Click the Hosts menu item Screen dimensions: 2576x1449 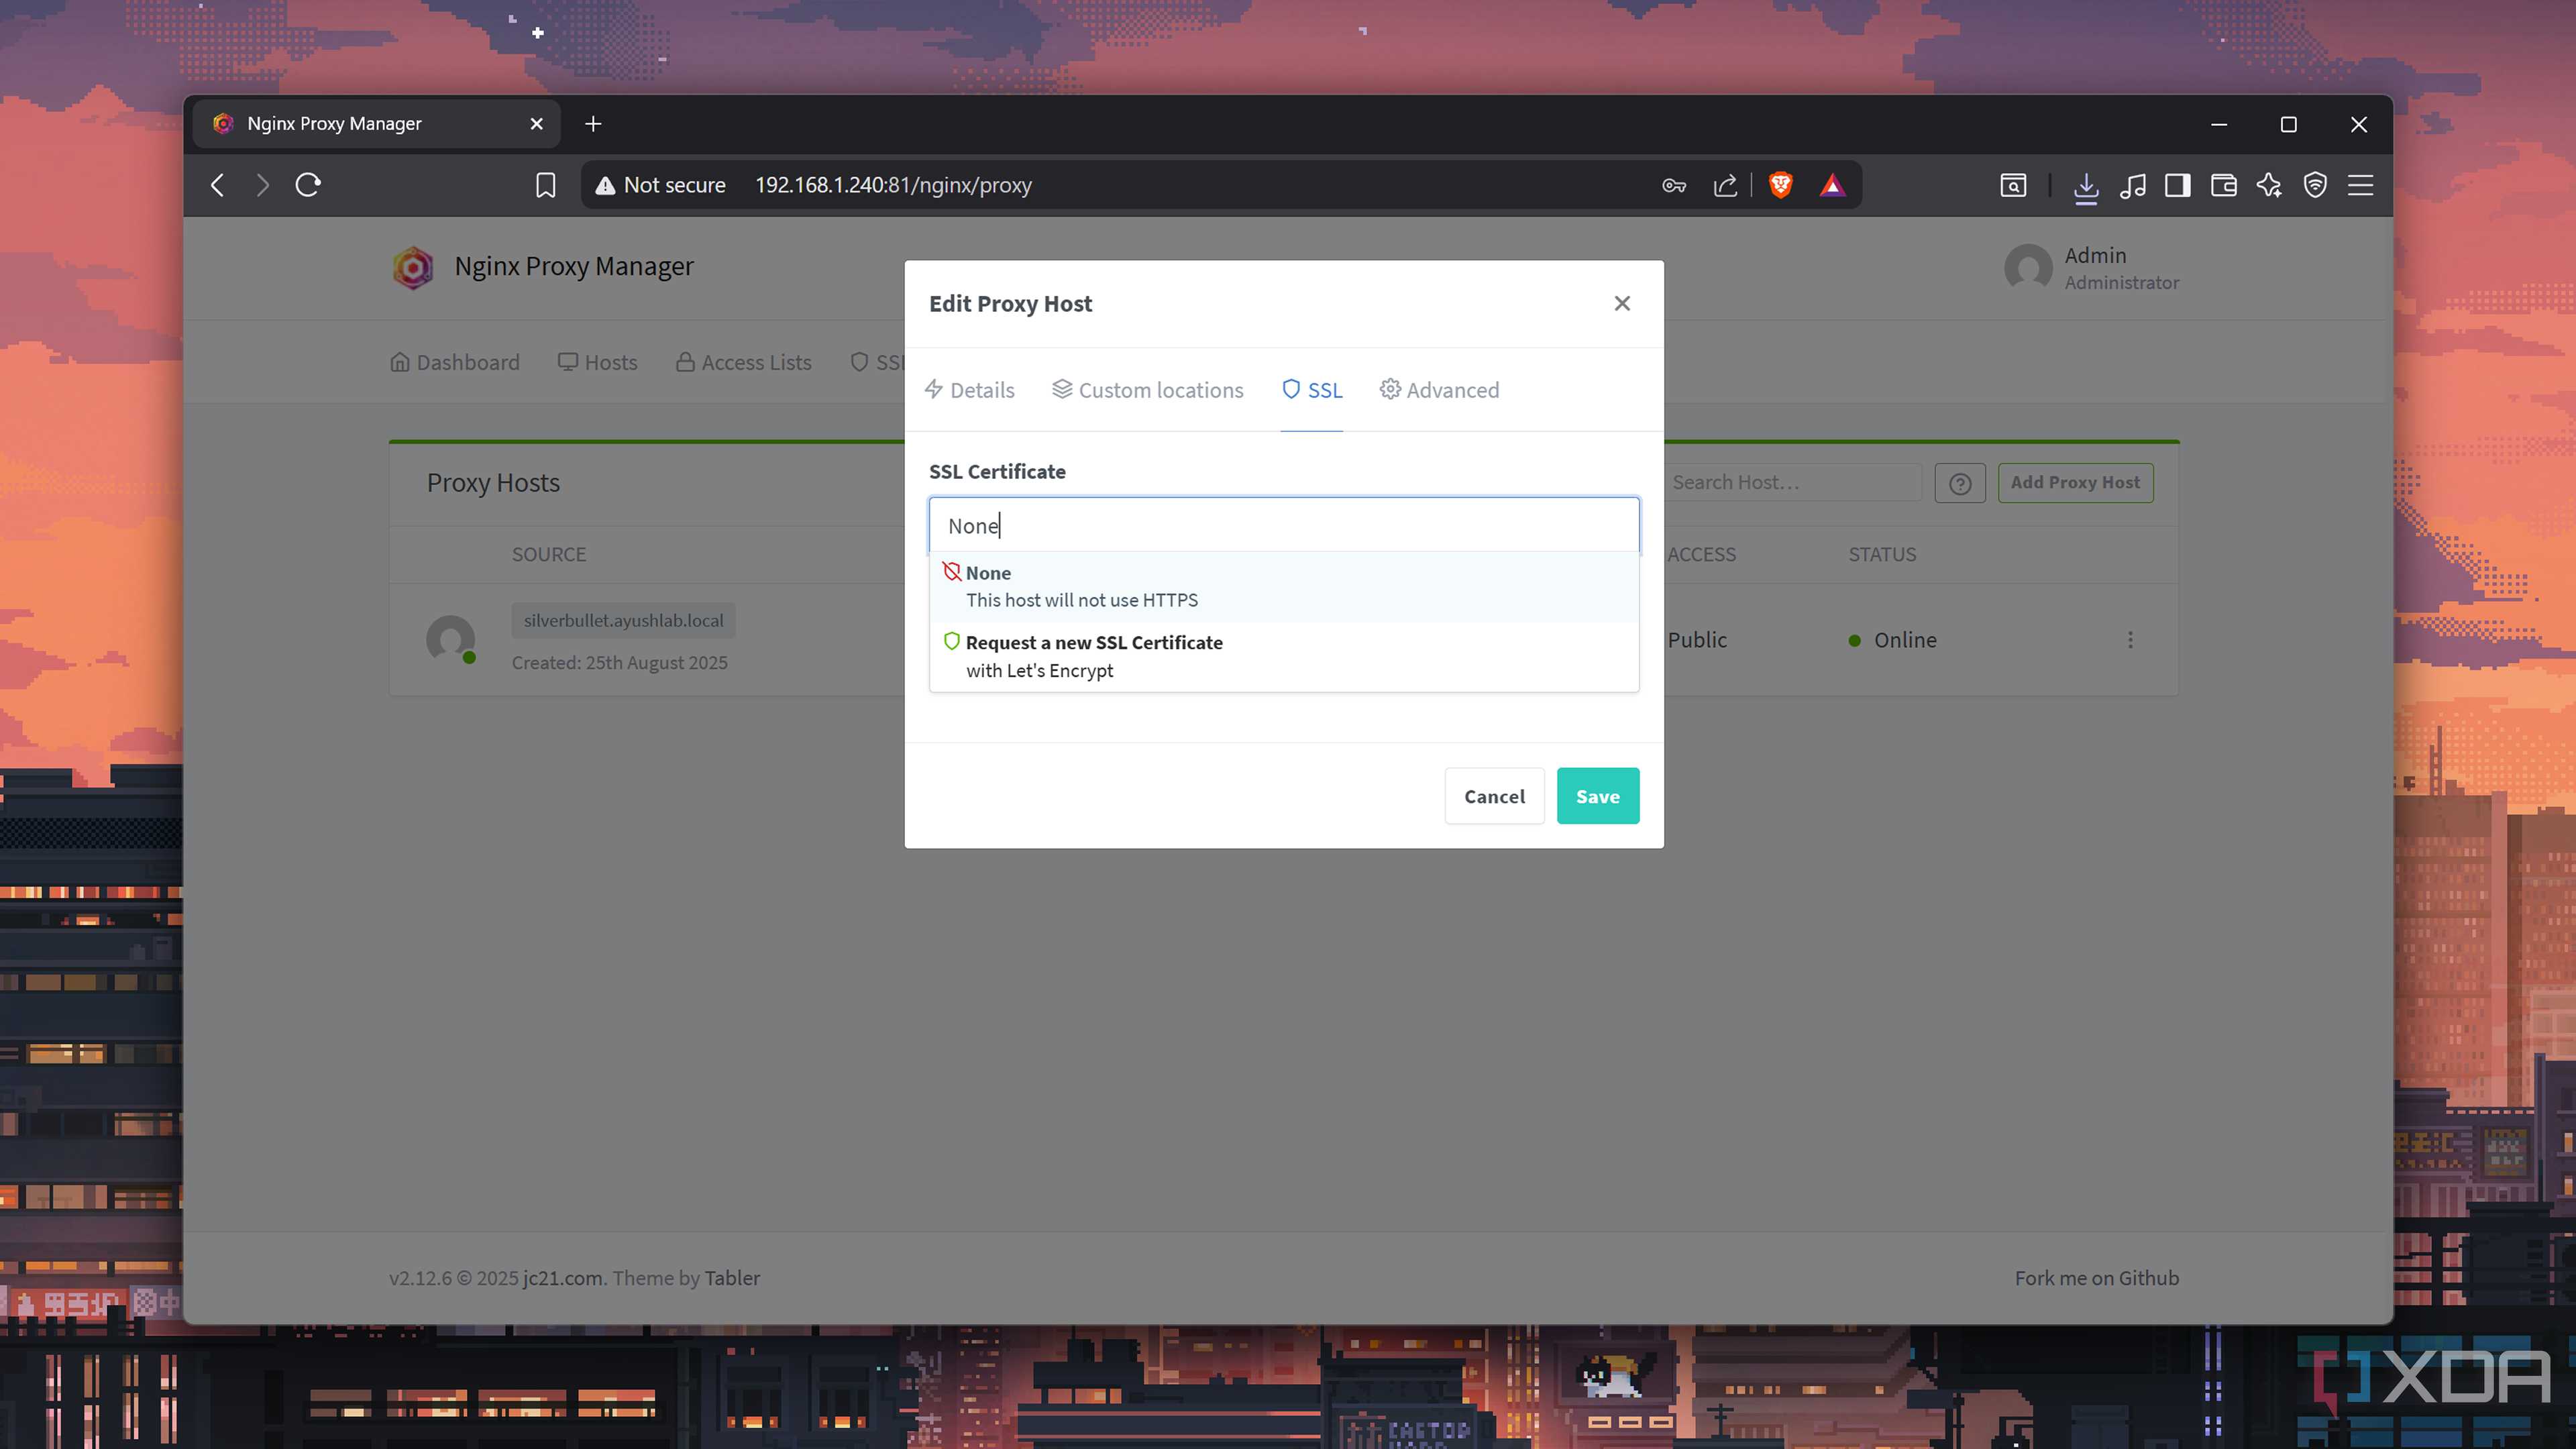coord(597,362)
